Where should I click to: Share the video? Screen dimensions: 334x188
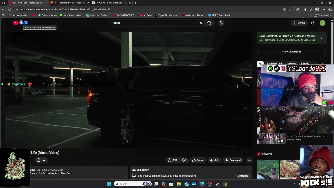click(198, 160)
